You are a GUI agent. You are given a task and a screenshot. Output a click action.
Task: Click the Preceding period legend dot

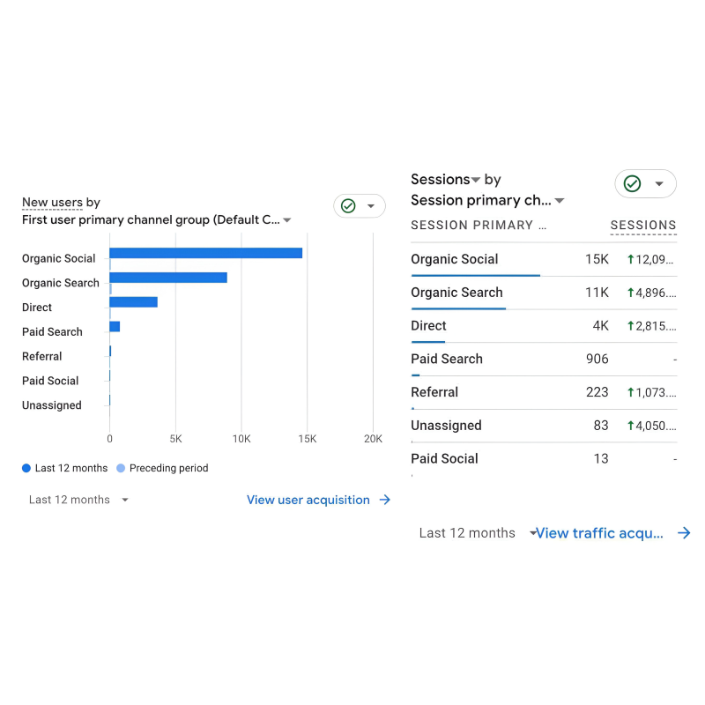pyautogui.click(x=121, y=469)
